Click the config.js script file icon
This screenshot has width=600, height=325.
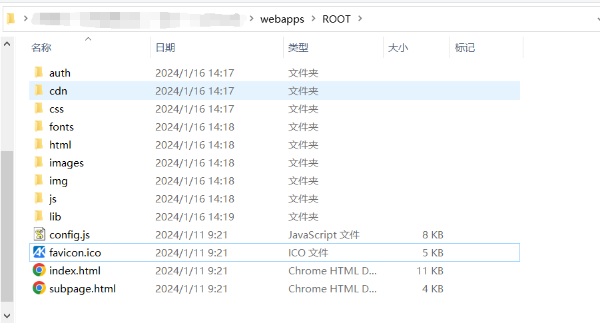[x=39, y=234]
